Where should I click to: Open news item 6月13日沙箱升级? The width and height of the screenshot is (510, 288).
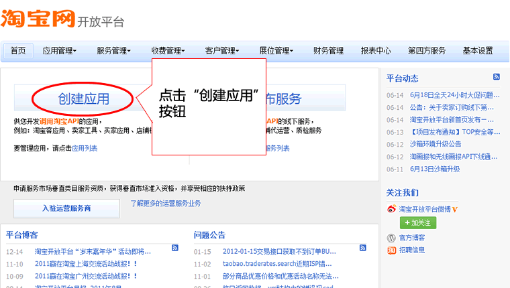point(435,169)
